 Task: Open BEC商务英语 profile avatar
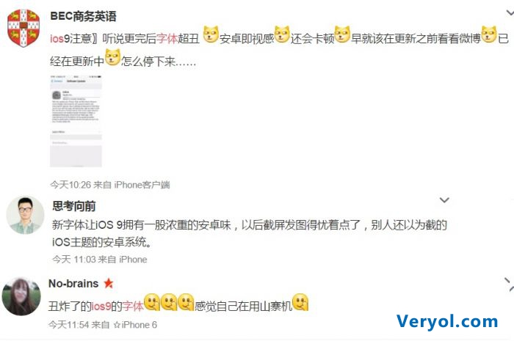23,28
